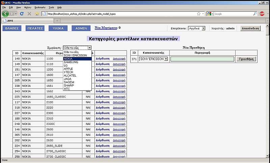Pick APPLE in the dropdown list

pos(77,69)
